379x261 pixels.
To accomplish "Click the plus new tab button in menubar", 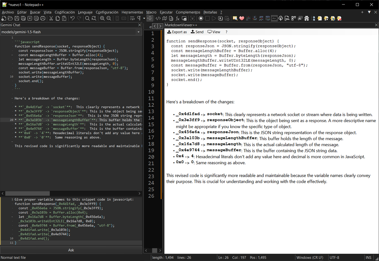I will pyautogui.click(x=362, y=12).
